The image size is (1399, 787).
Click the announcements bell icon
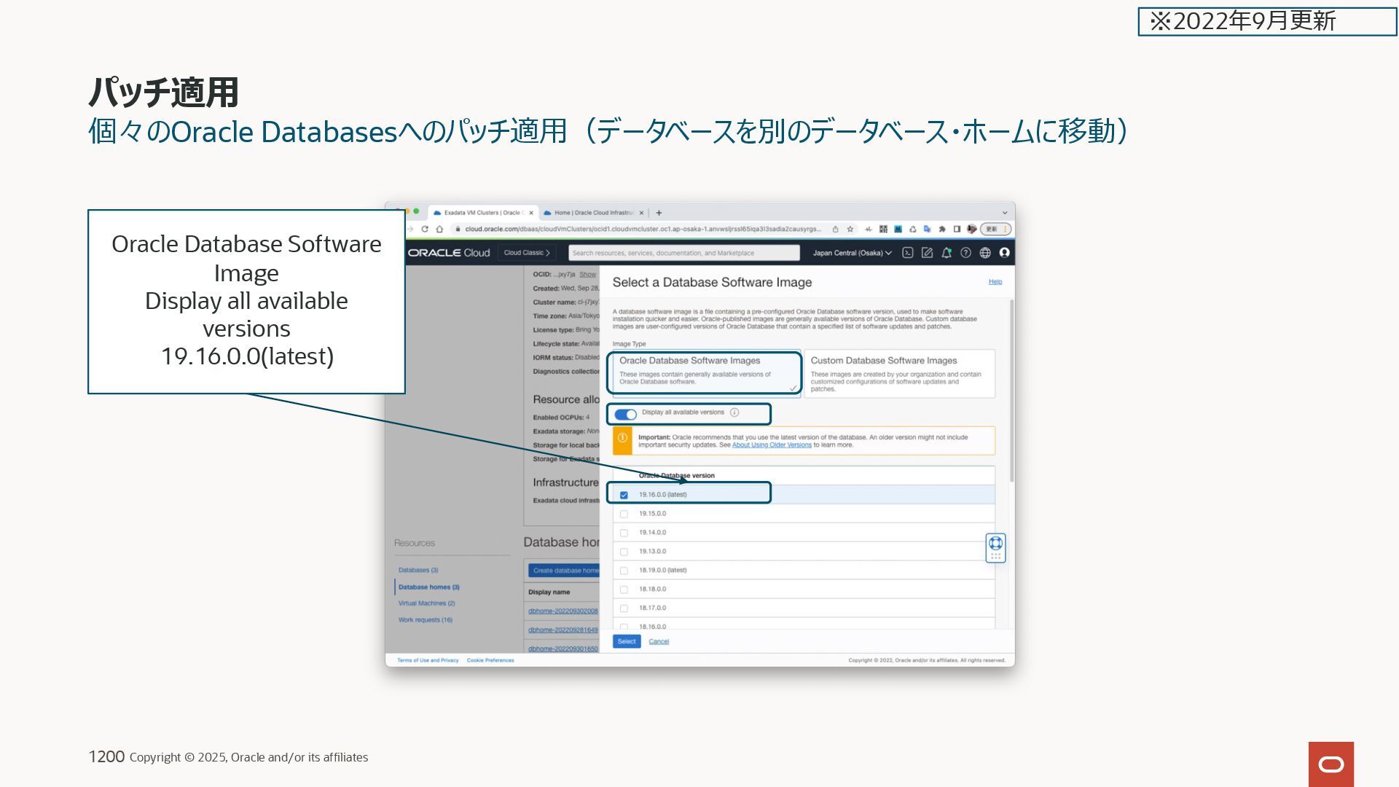click(946, 253)
